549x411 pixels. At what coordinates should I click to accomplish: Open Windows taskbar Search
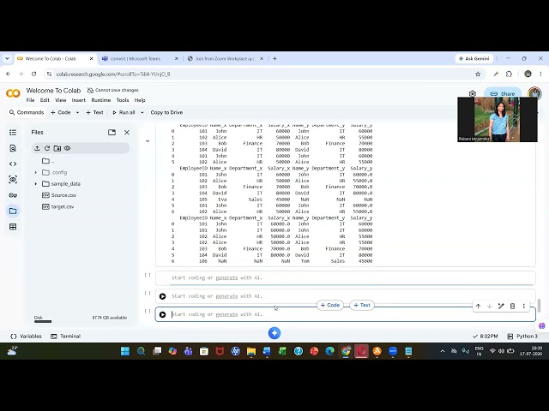(141, 351)
